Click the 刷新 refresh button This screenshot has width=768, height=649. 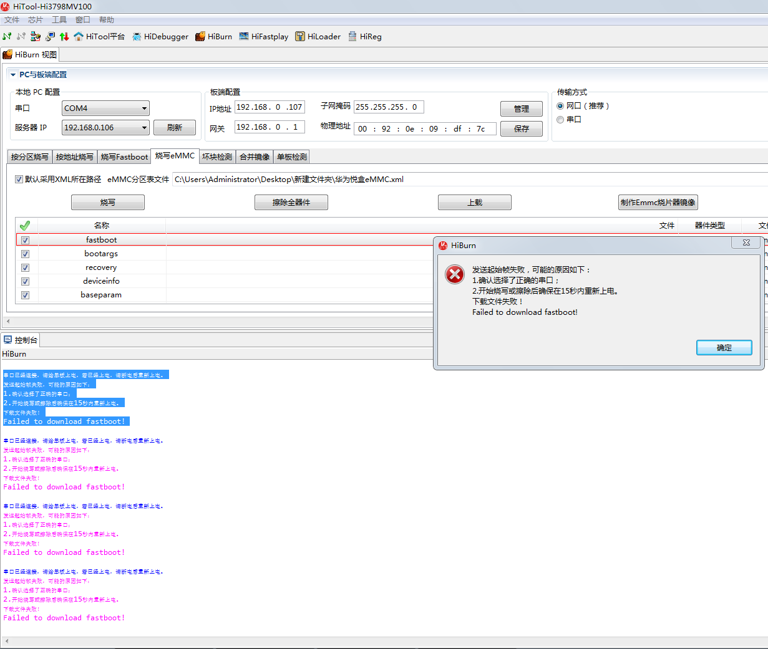tap(175, 128)
